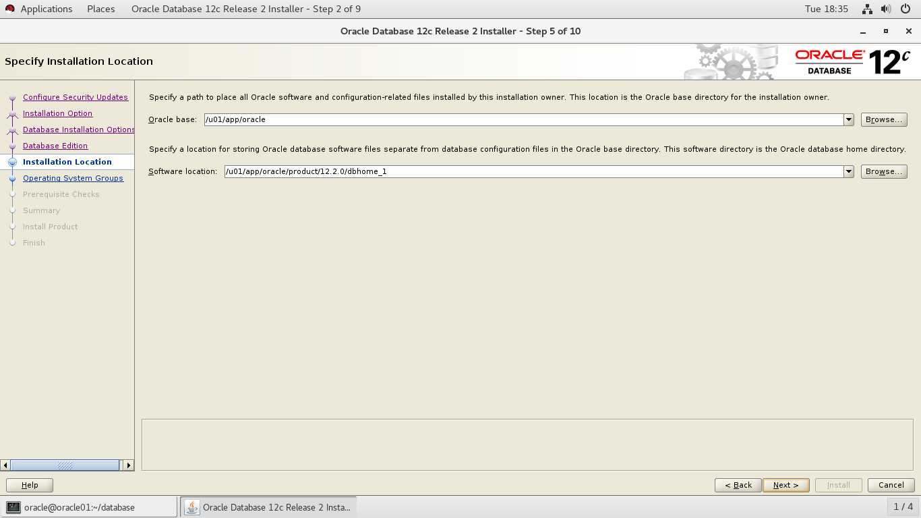
Task: Expand the Oracle base dropdown arrow
Action: click(849, 119)
